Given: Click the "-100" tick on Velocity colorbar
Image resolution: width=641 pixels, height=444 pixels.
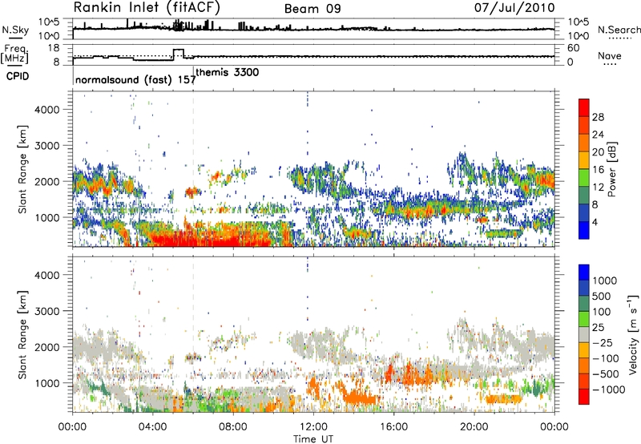Looking at the screenshot, I should pyautogui.click(x=606, y=358).
